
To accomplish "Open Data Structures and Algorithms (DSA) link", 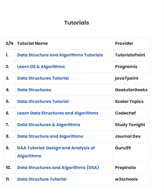I will 58,168.
